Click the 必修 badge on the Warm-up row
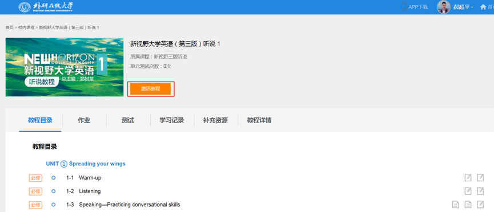This screenshot has height=212, width=494. coord(35,178)
